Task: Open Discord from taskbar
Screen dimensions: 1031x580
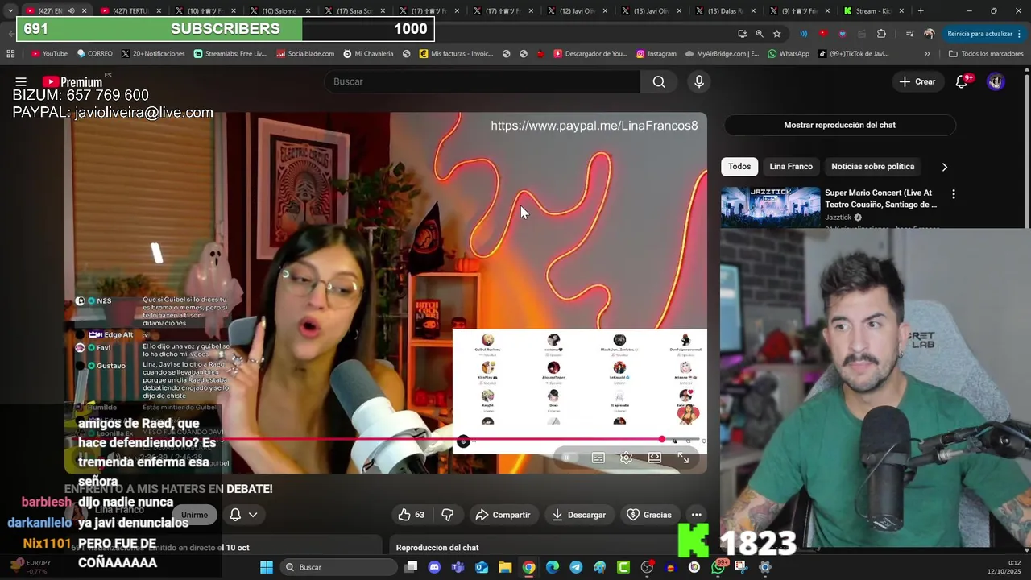Action: coord(434,567)
